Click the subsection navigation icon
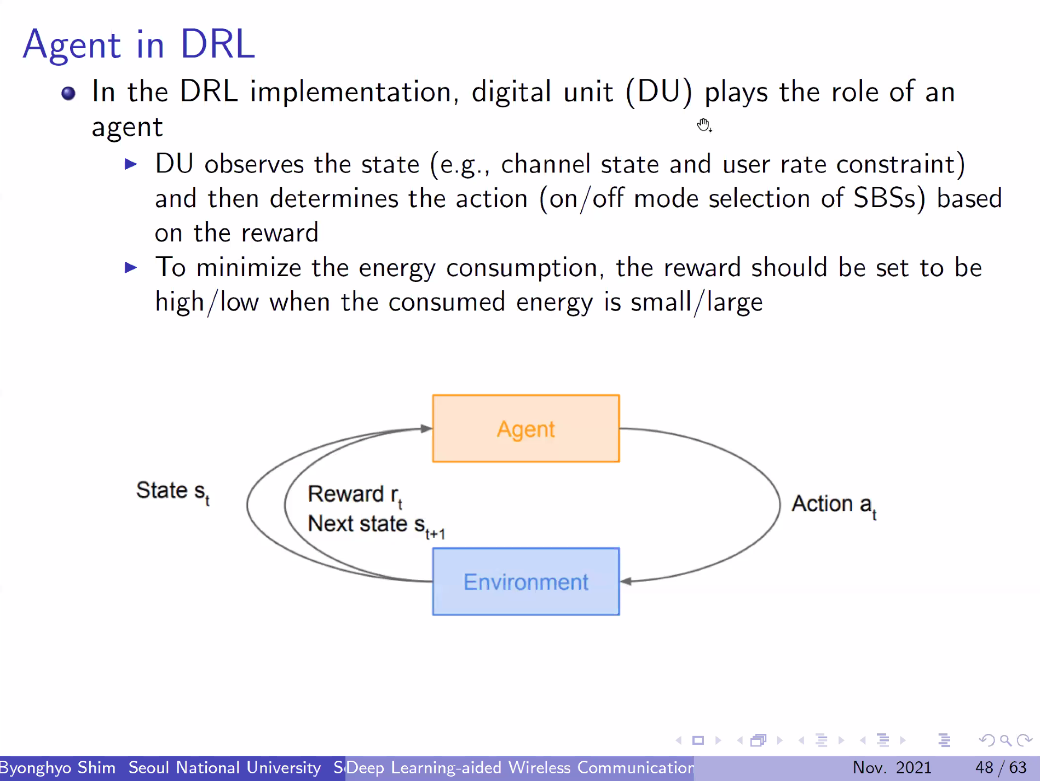Screen dimensions: 1040x781 point(822,740)
